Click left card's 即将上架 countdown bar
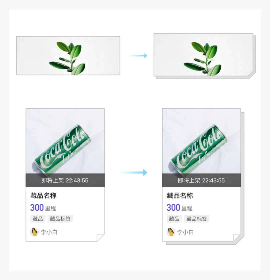Image resolution: width=270 pixels, height=280 pixels. 65,180
